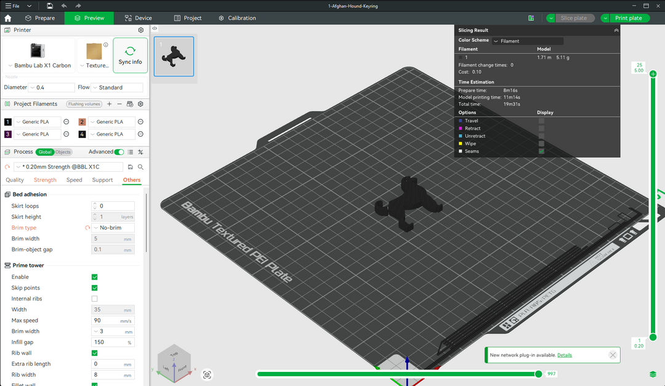Image resolution: width=665 pixels, height=386 pixels.
Task: Add a filament with the plus icon
Action: point(109,104)
